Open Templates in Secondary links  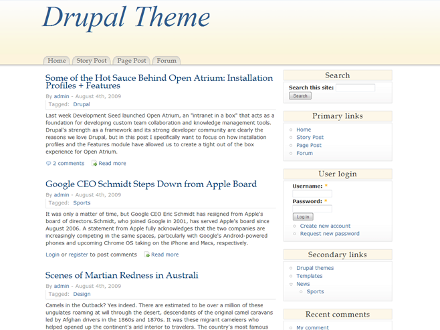(x=309, y=276)
